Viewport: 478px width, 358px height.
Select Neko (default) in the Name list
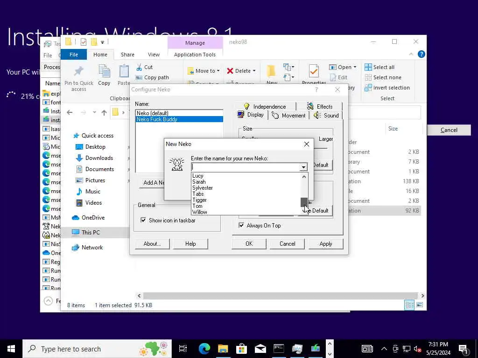(x=179, y=113)
